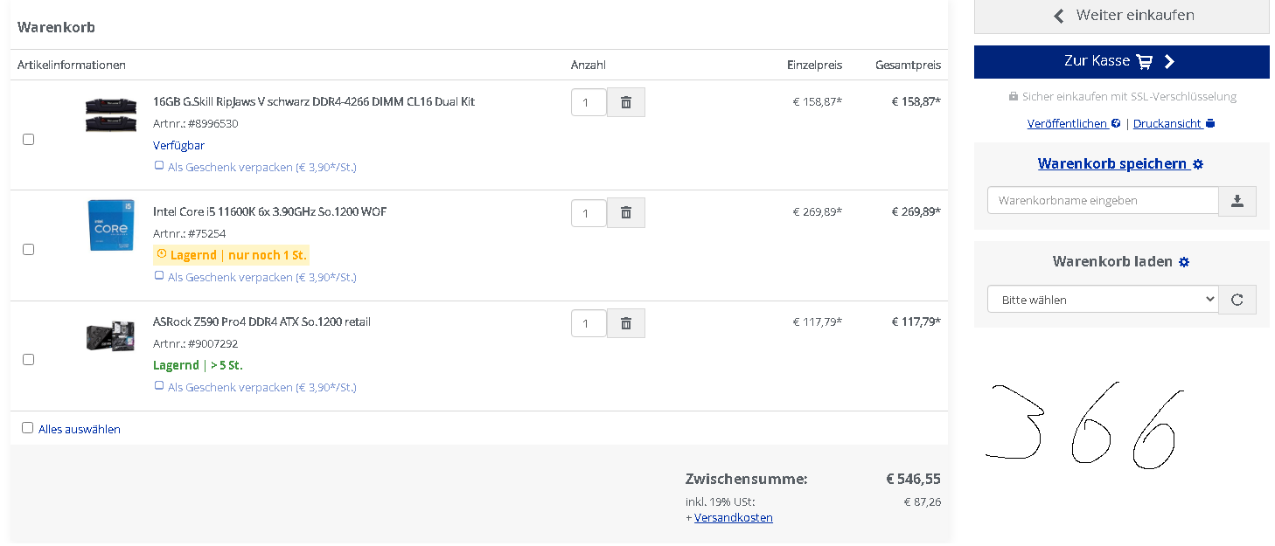Select the Intel Core i5 item checkbox
Screen dimensions: 1275x546
click(x=28, y=249)
